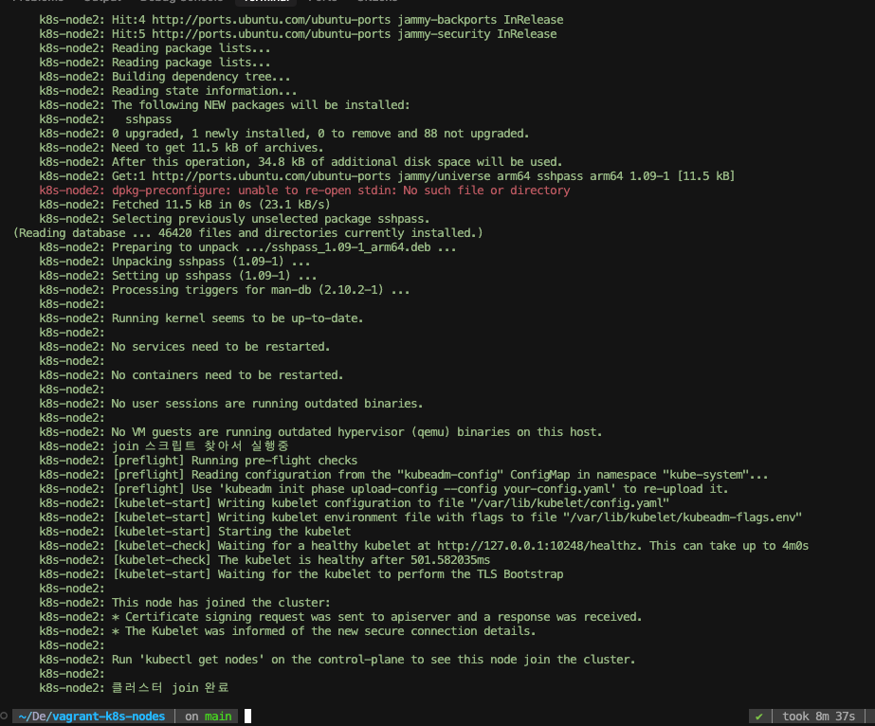Click the 'took 8m 37s' duration segment
Screen dimensions: 875x726
click(819, 716)
